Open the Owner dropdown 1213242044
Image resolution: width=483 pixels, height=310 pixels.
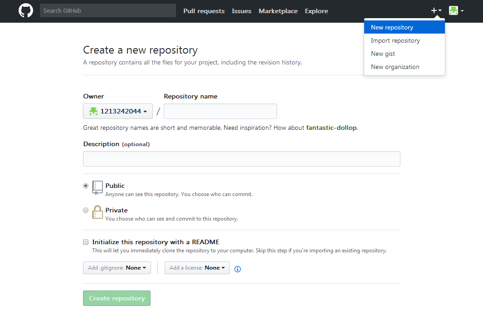pos(117,111)
